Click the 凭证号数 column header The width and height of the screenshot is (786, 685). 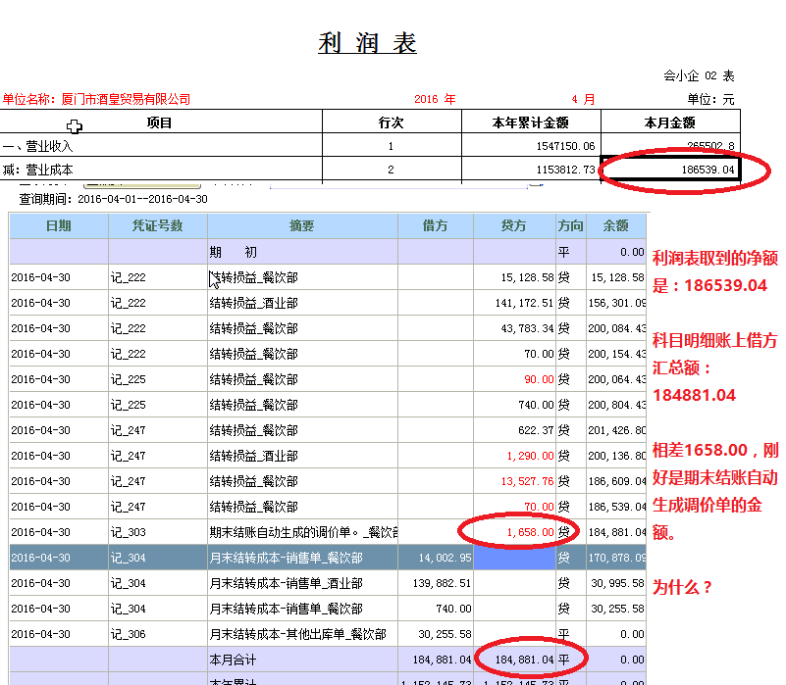tap(157, 225)
